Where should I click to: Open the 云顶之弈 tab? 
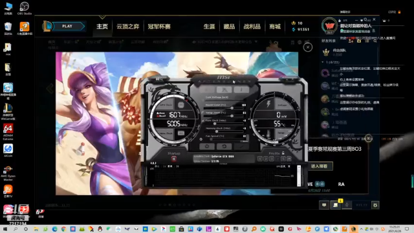(128, 27)
